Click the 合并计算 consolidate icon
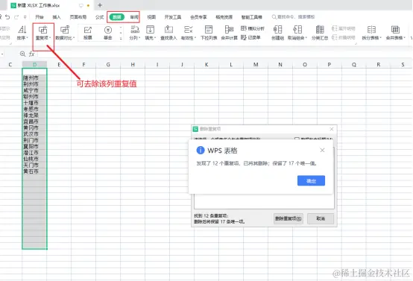The height and width of the screenshot is (281, 413). click(x=229, y=33)
